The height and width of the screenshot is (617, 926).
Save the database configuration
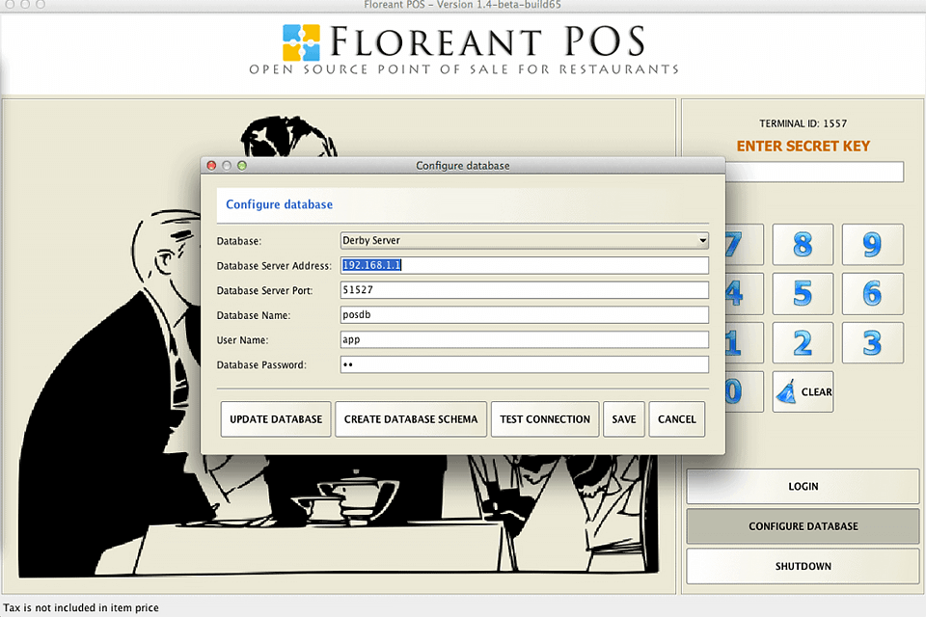click(x=623, y=419)
